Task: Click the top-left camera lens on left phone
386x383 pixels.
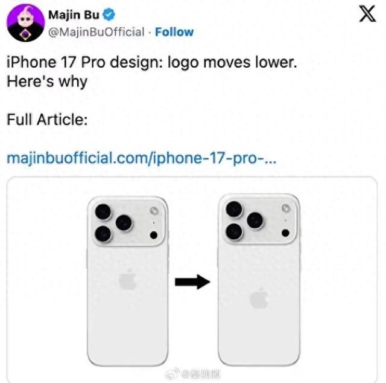Action: click(x=103, y=211)
